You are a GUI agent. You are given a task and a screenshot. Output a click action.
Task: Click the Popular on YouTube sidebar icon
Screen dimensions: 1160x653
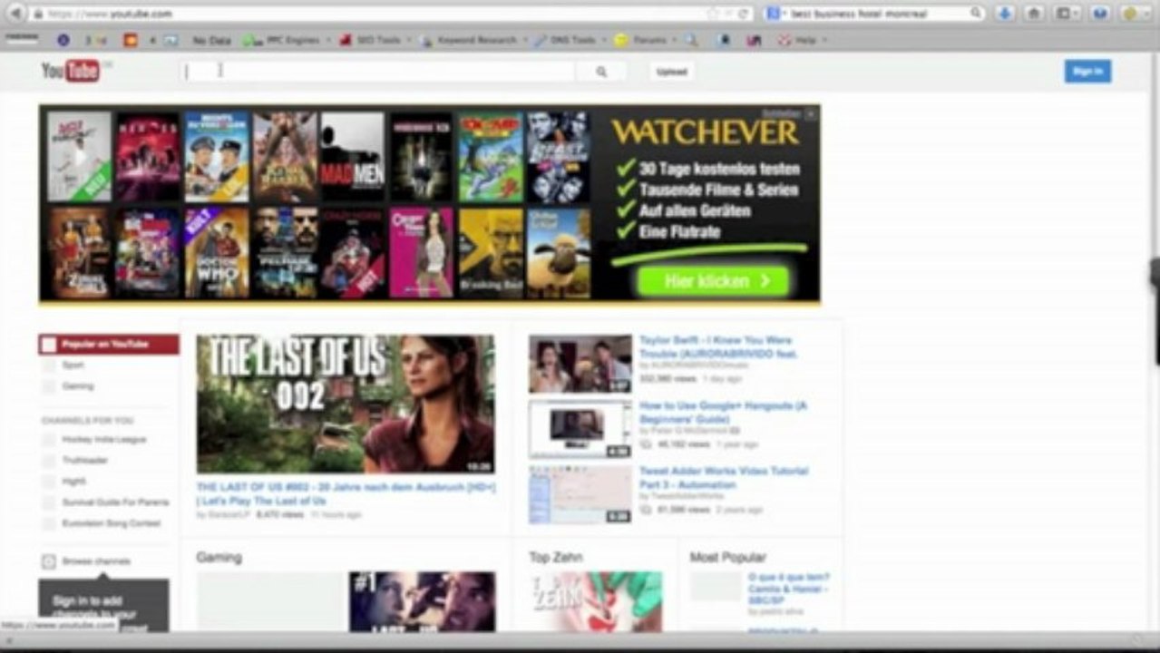coord(49,345)
